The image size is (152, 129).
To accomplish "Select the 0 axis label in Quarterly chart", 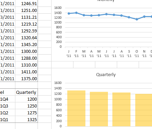I will coord(60,126).
